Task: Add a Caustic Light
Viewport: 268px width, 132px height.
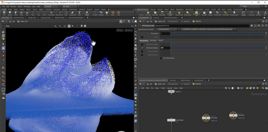Action: tap(218, 13)
